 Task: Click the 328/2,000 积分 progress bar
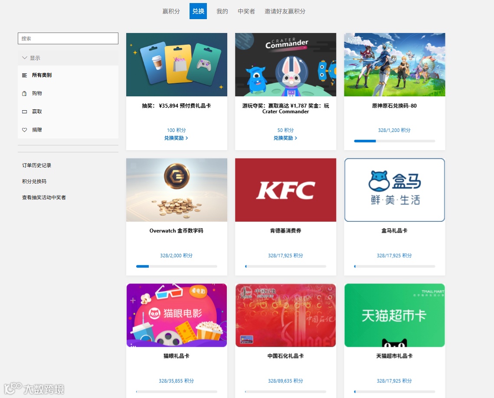coord(177,266)
